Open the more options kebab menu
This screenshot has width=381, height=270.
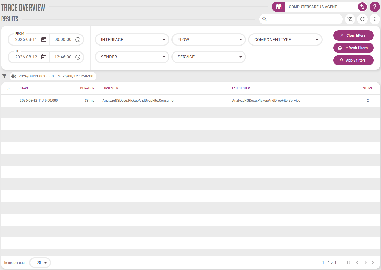pos(375,19)
